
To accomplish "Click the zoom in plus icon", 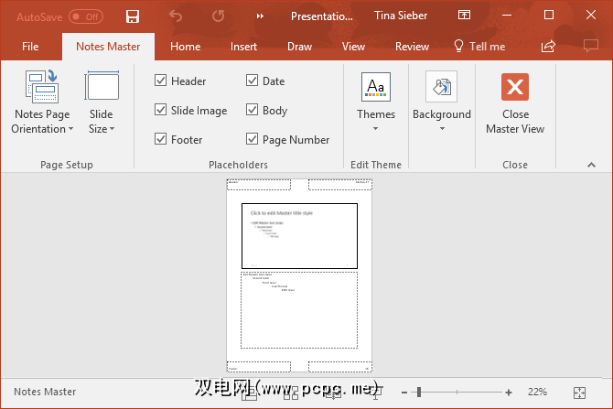I will [509, 392].
